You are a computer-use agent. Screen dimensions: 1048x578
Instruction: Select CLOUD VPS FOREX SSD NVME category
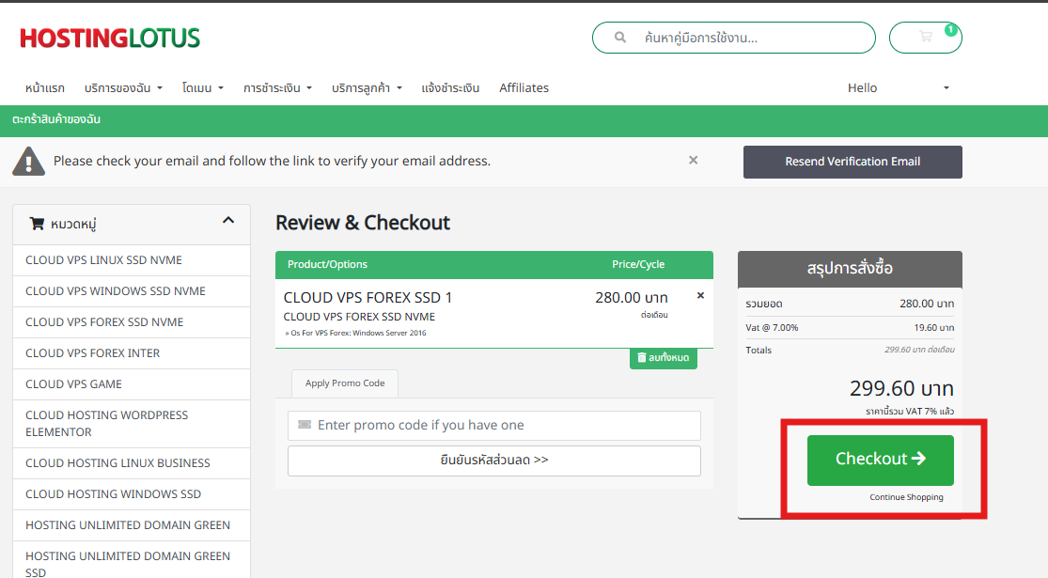pyautogui.click(x=132, y=322)
